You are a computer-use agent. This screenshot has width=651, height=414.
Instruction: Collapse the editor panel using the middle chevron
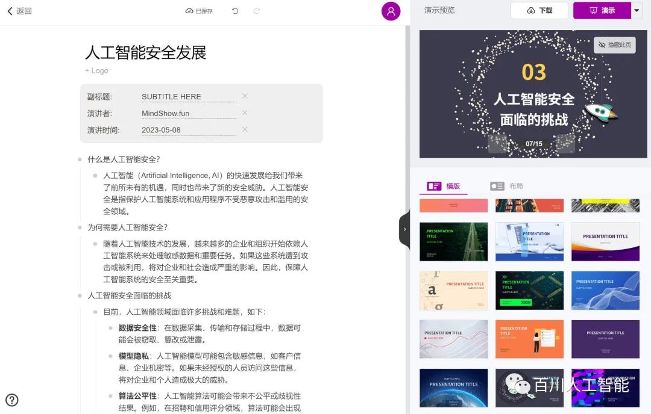tap(404, 229)
